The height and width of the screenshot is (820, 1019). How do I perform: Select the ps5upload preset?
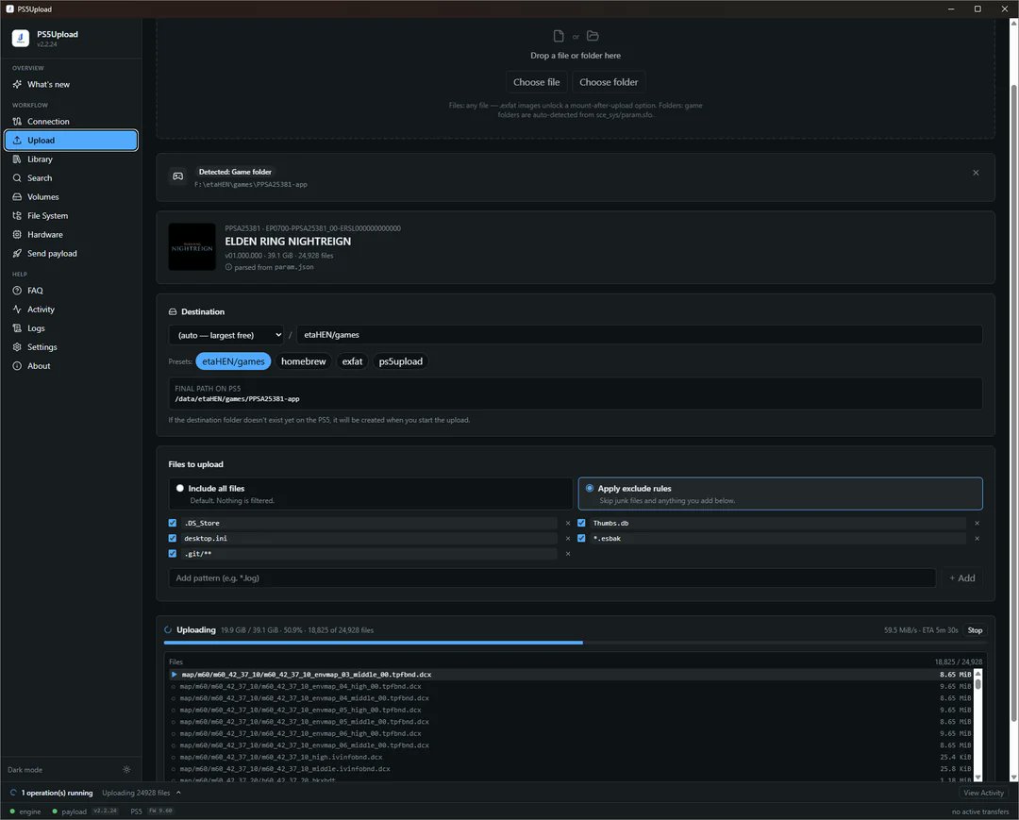400,361
